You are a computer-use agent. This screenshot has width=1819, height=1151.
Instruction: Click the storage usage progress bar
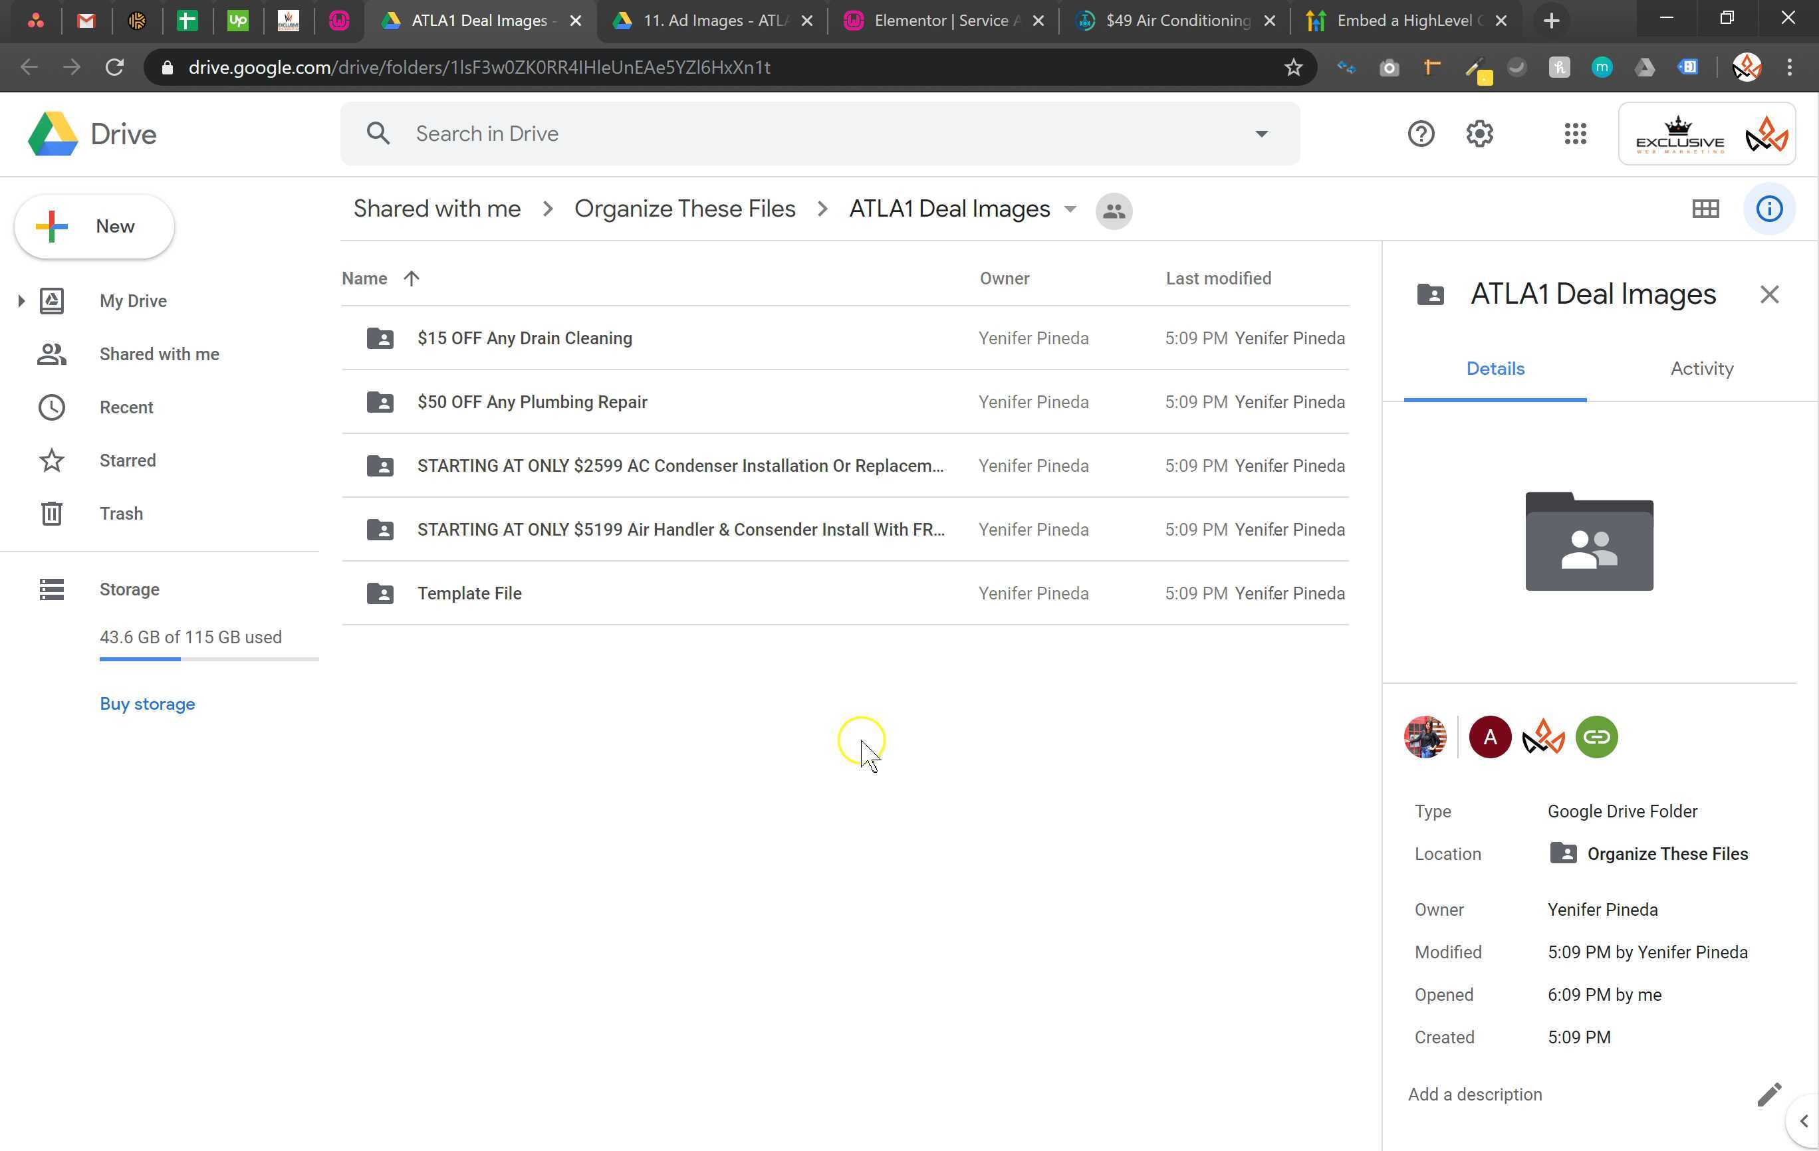coord(209,659)
